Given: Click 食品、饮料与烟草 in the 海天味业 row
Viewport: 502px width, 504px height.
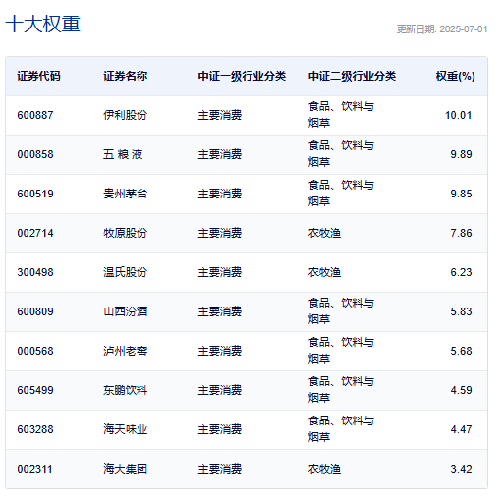Looking at the screenshot, I should pyautogui.click(x=341, y=429).
